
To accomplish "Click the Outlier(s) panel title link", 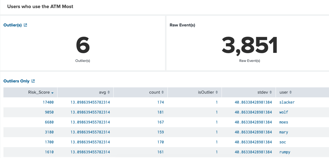I will click(12, 25).
